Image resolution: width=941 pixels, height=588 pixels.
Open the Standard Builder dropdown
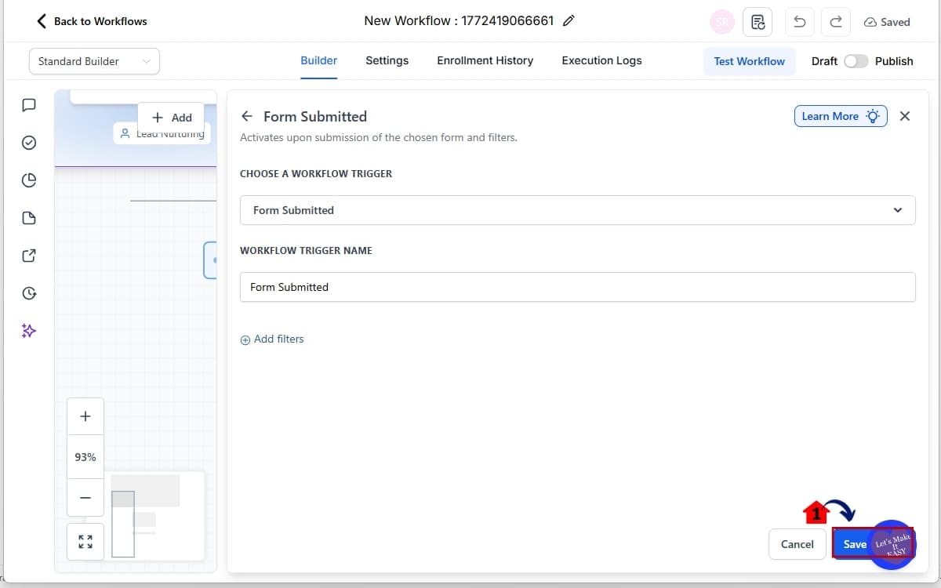tap(93, 60)
